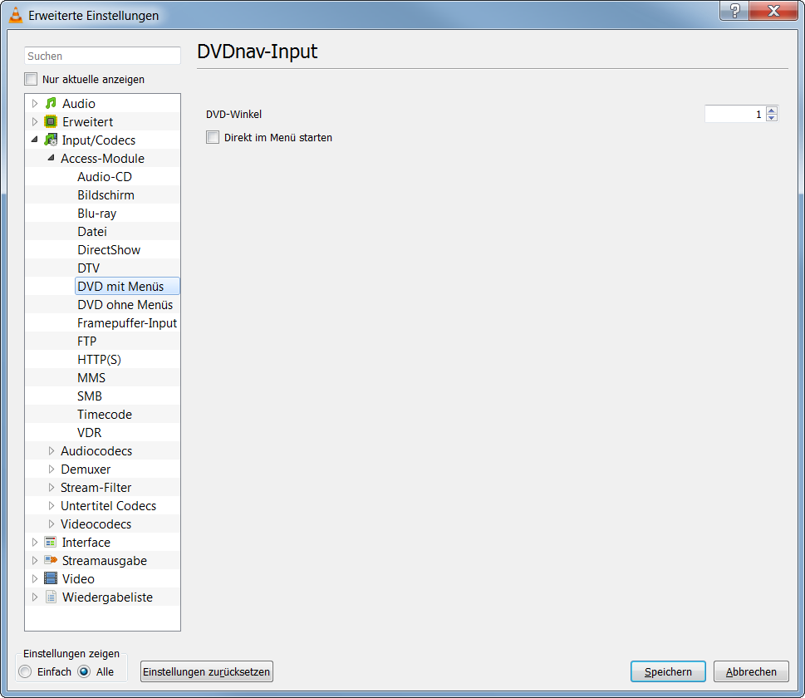Select DirectShow in the tree

109,249
